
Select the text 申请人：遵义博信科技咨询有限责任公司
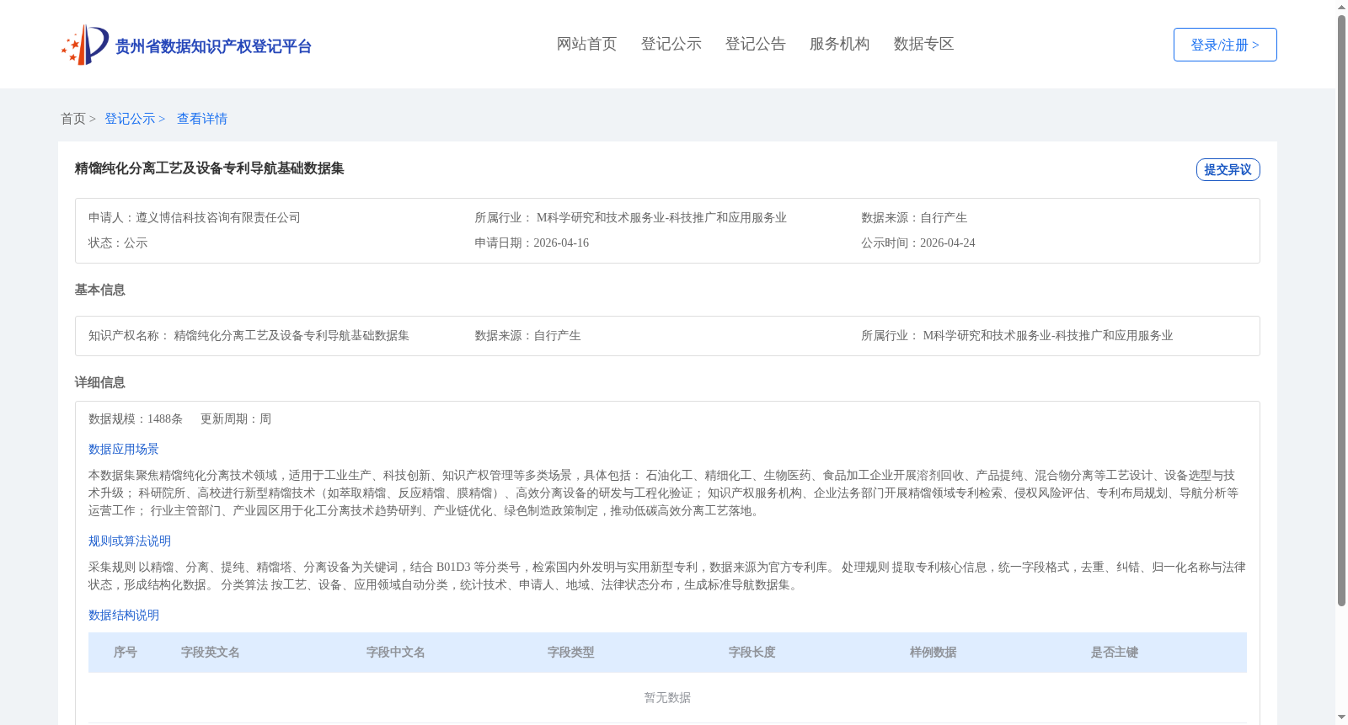195,217
